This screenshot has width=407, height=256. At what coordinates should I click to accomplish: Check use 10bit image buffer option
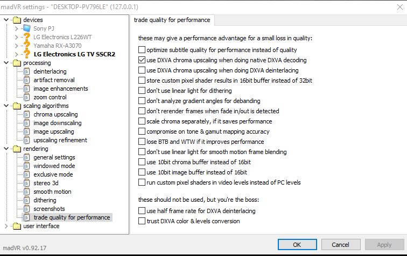[x=142, y=172]
